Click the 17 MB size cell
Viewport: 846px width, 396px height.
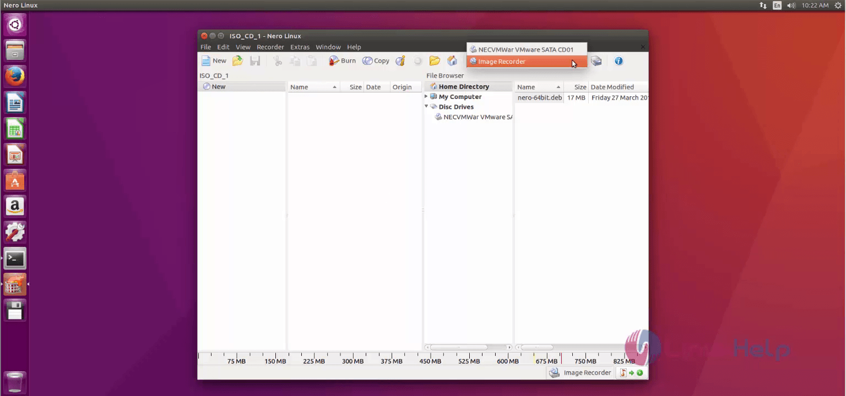(x=576, y=98)
